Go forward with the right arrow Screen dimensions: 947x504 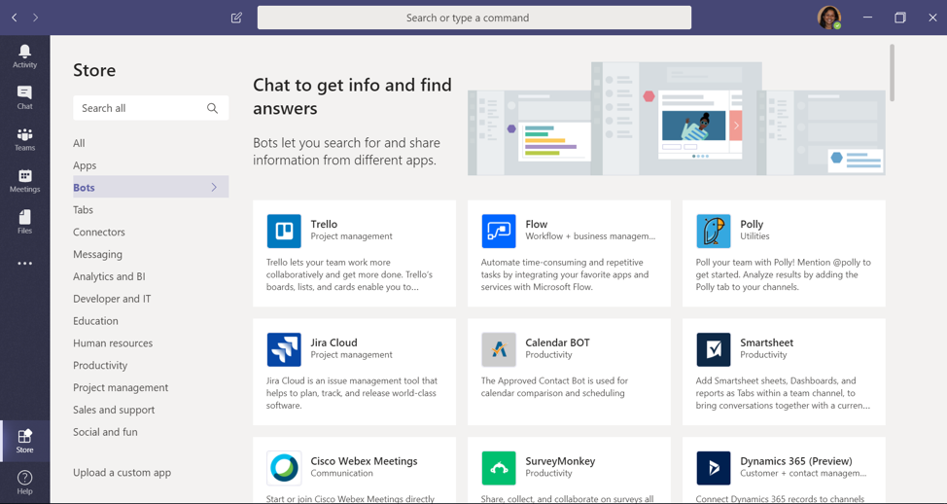[36, 18]
